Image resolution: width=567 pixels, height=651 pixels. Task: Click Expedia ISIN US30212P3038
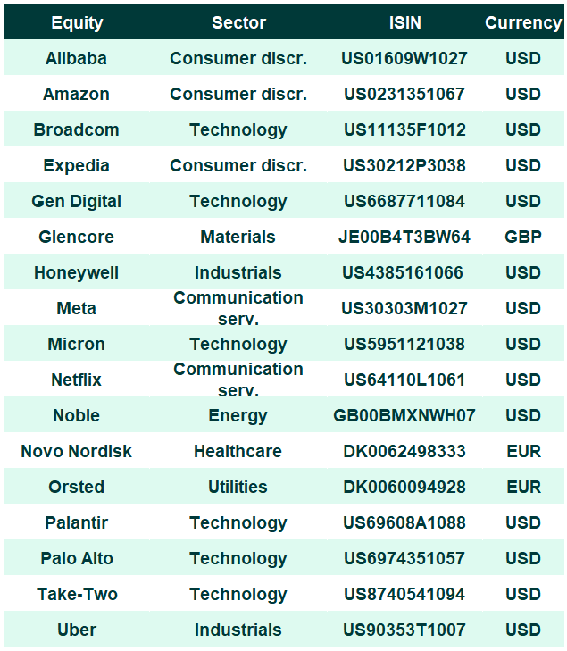pos(404,165)
